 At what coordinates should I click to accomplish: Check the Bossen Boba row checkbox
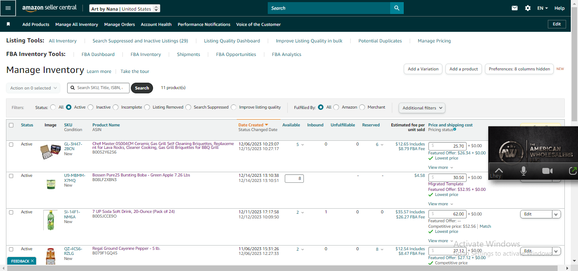11,176
